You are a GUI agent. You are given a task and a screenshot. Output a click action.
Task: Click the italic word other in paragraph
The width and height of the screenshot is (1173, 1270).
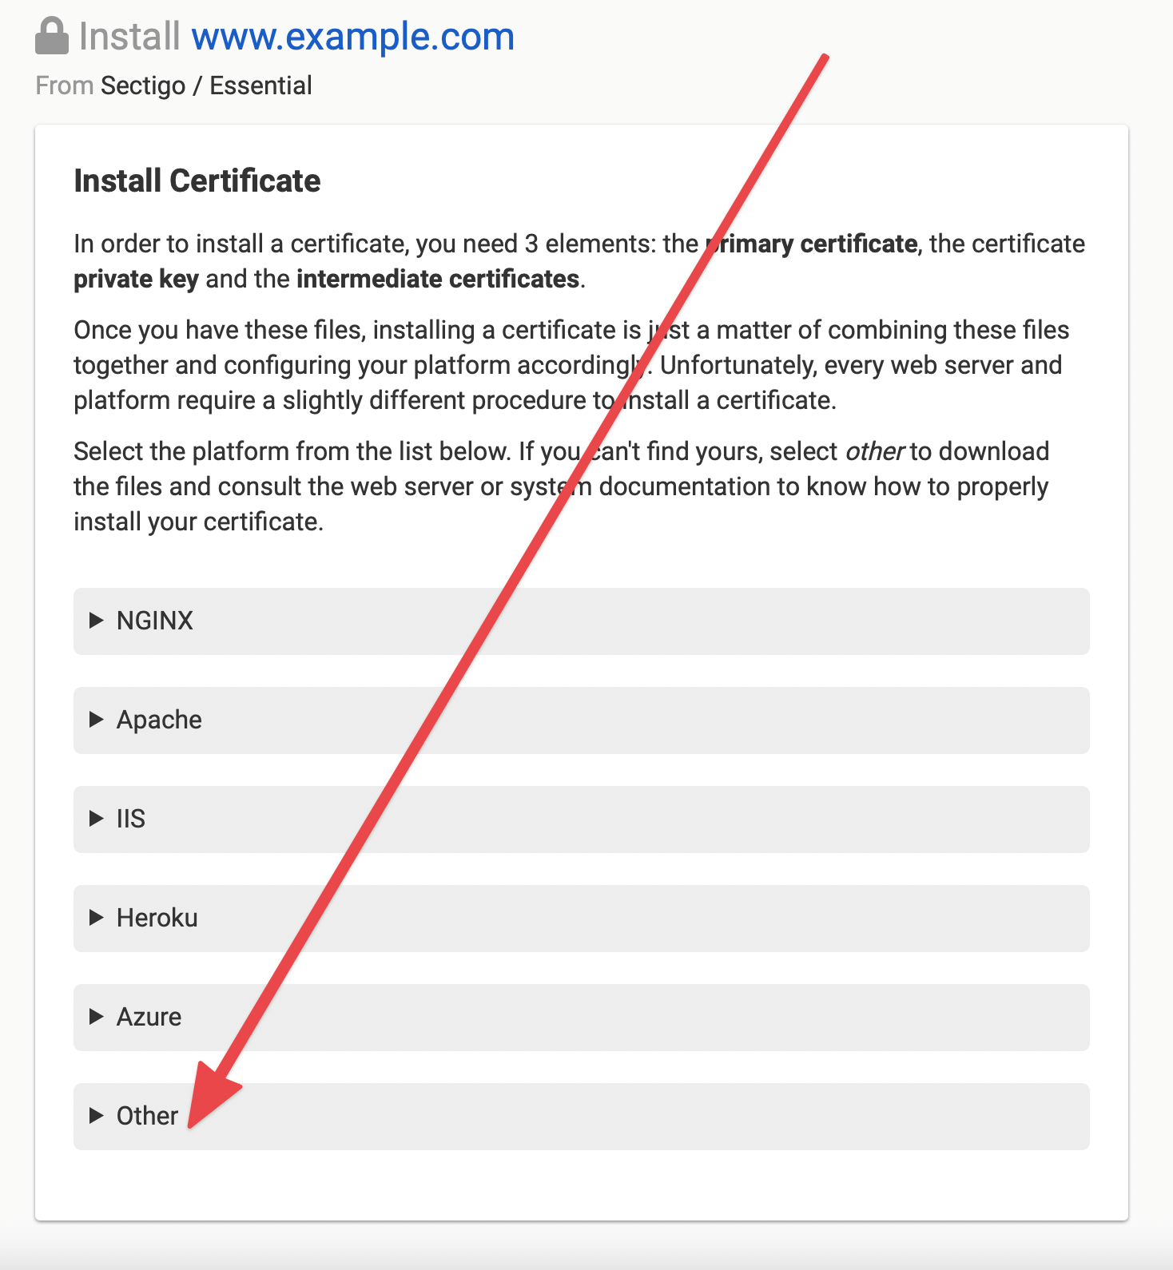point(875,451)
